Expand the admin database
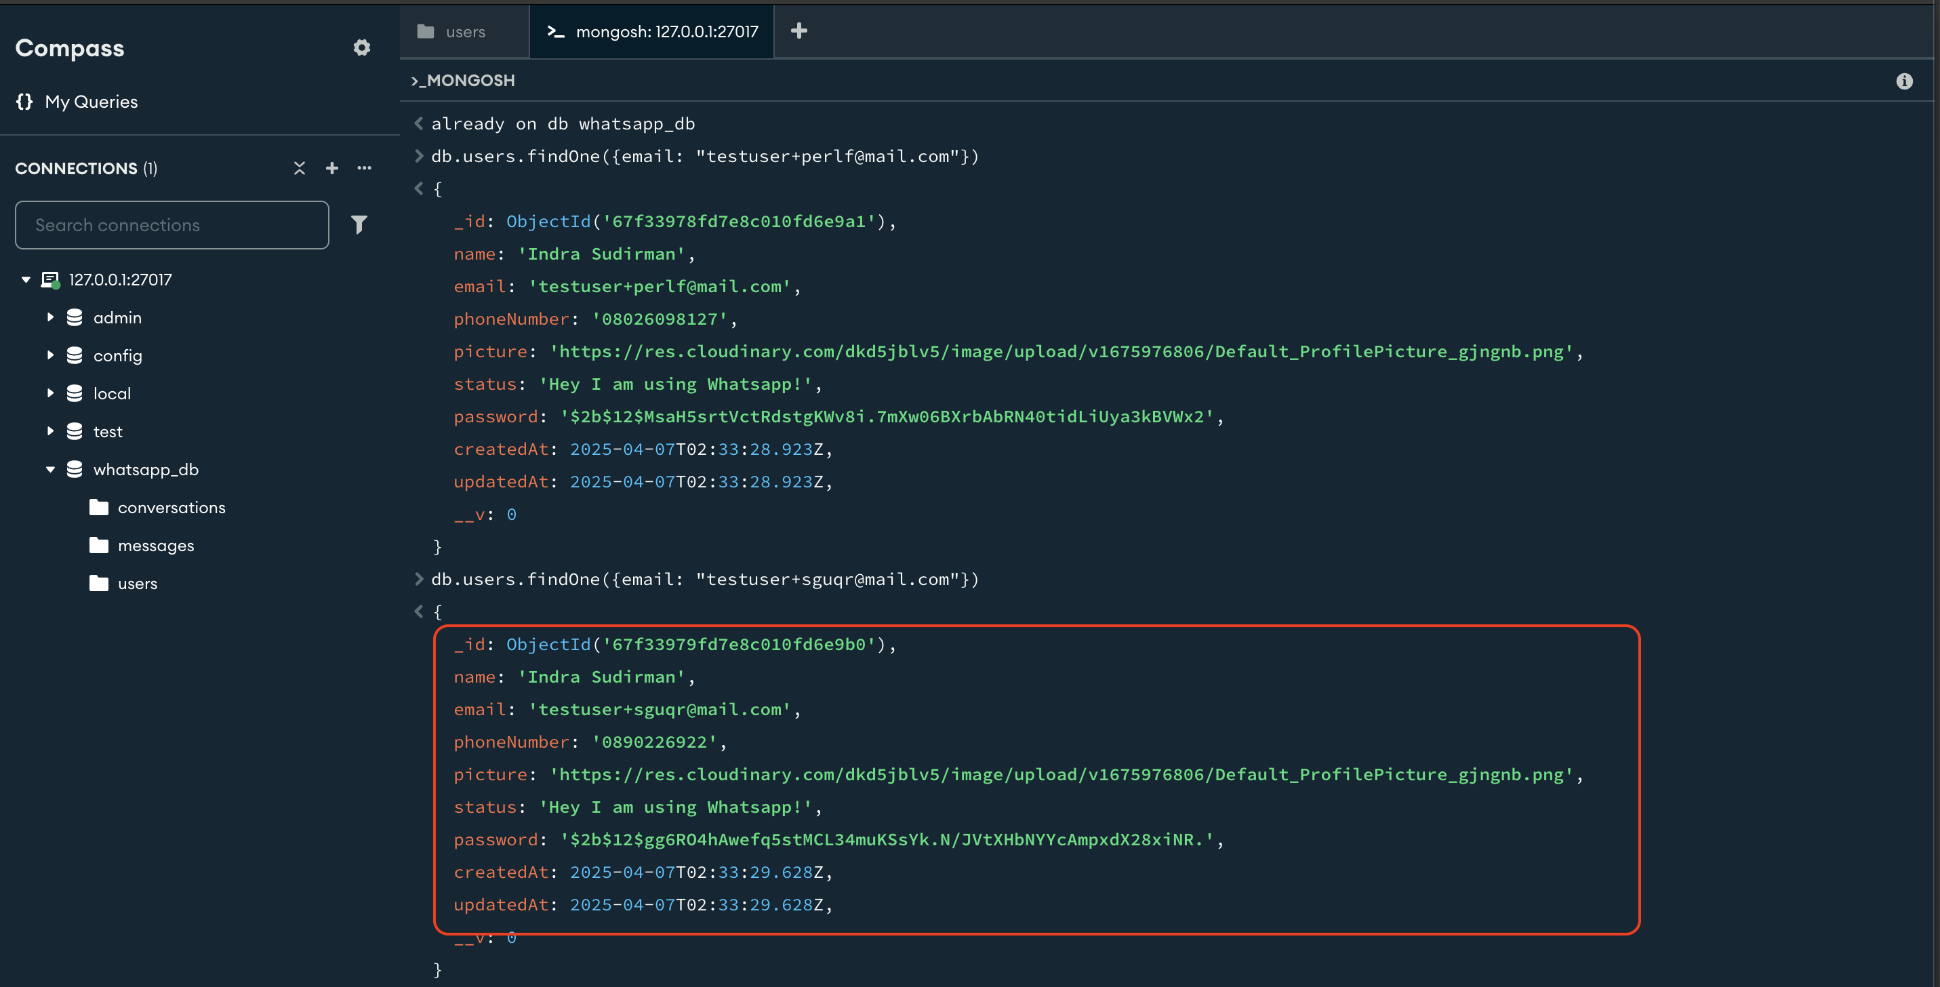1940x987 pixels. point(50,317)
